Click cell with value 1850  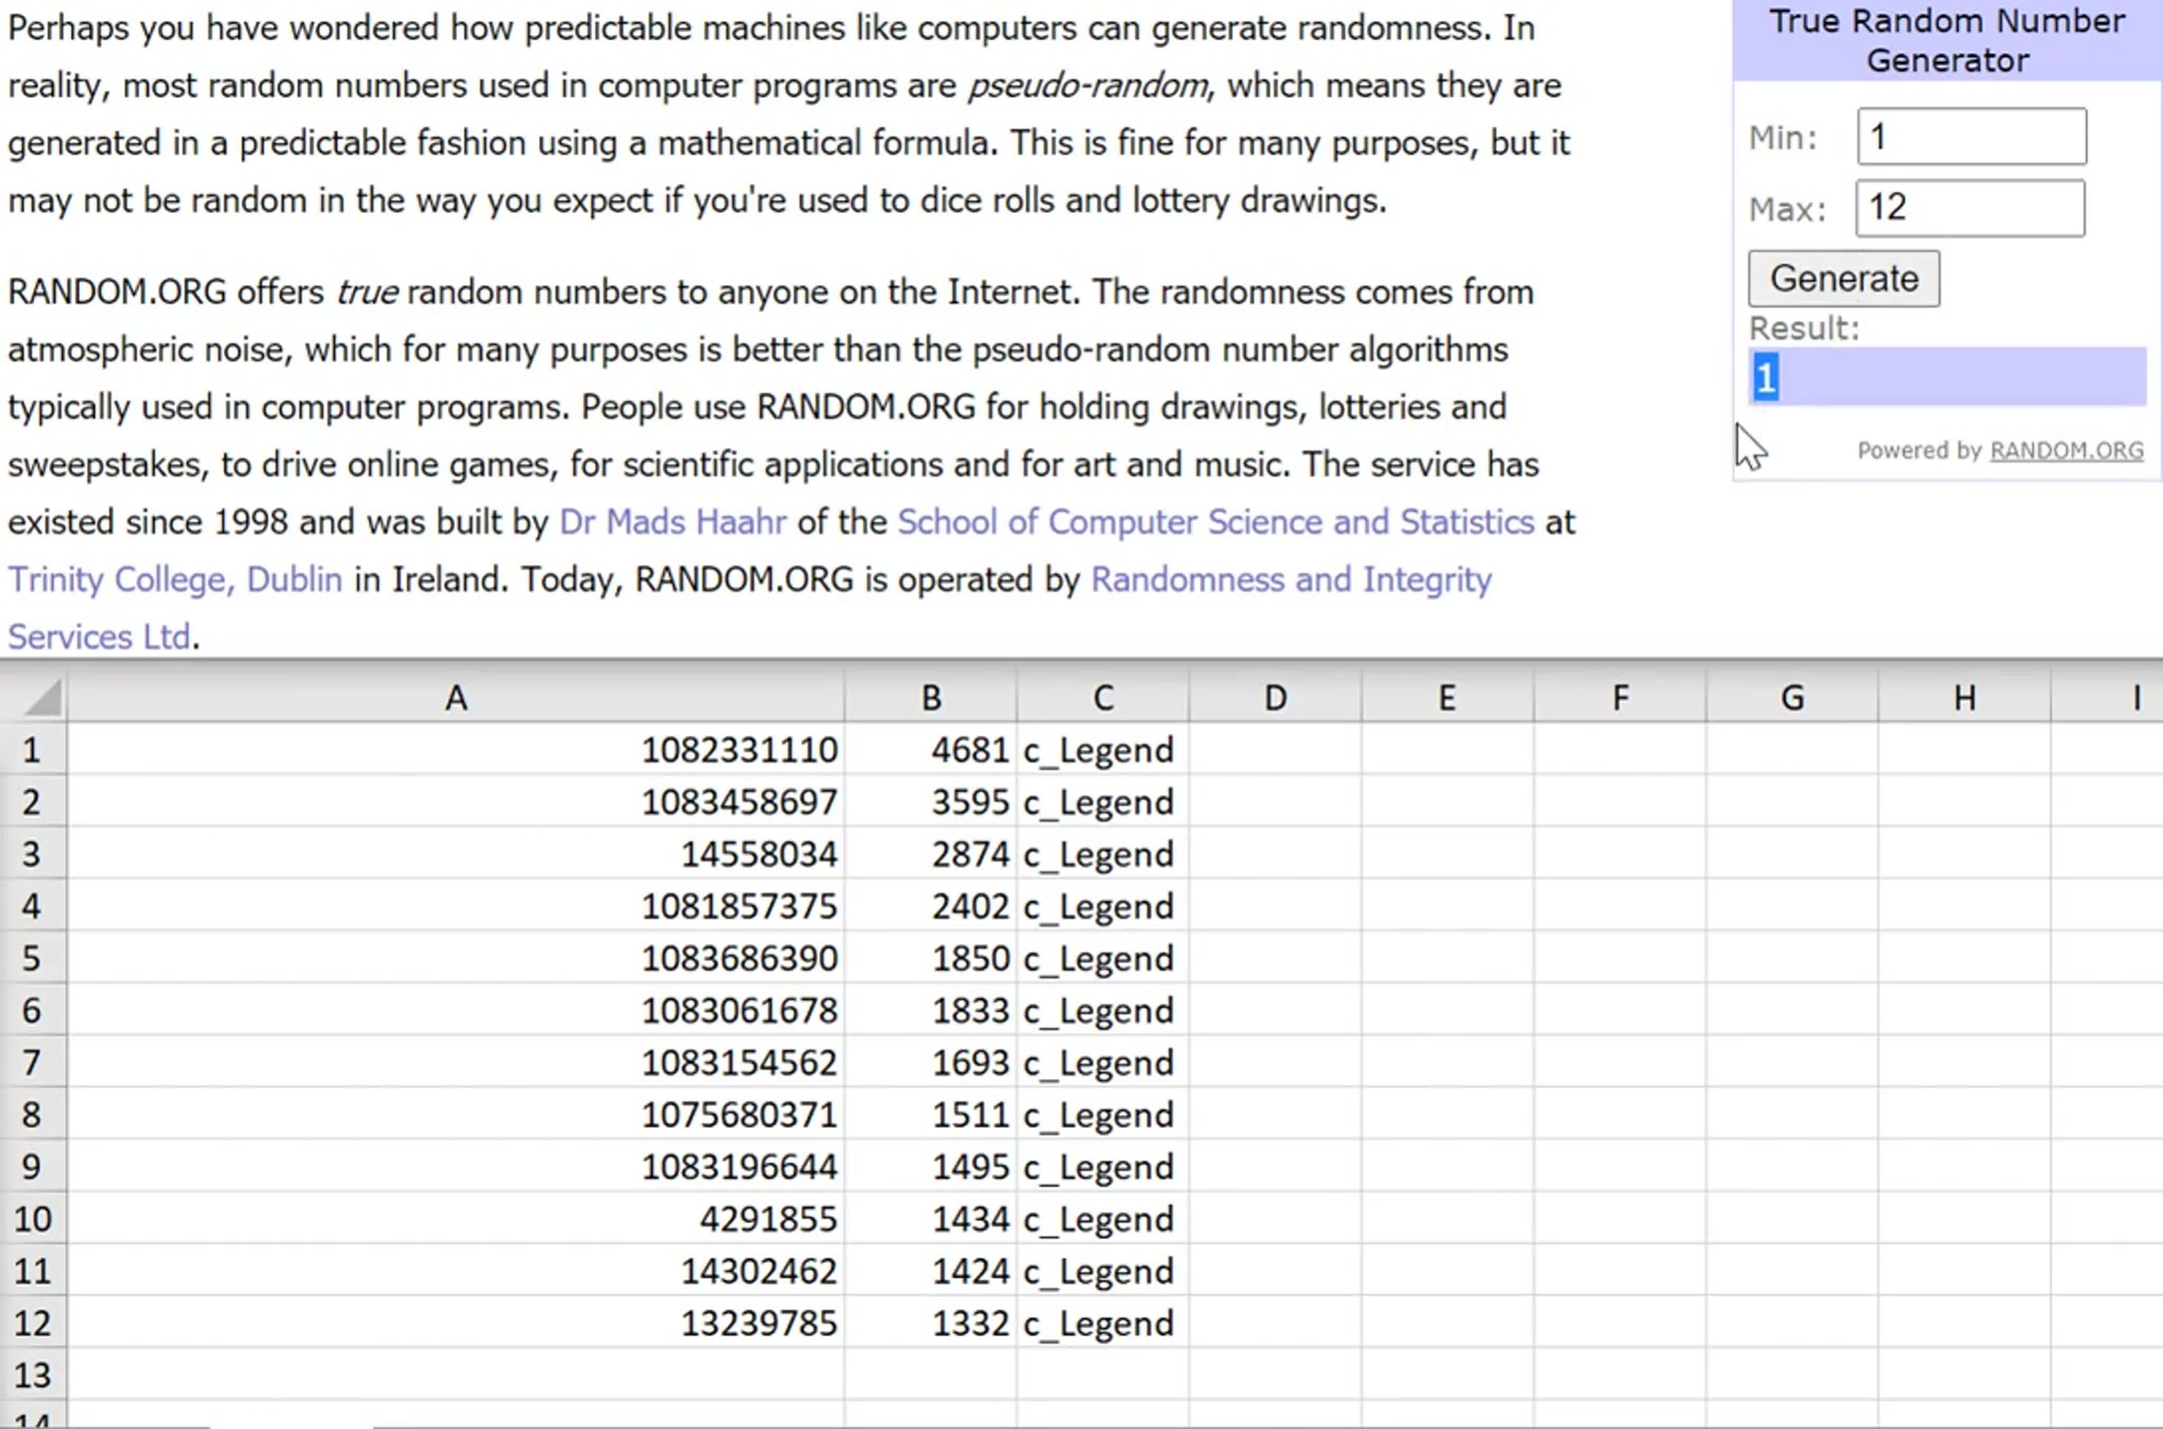tap(930, 957)
